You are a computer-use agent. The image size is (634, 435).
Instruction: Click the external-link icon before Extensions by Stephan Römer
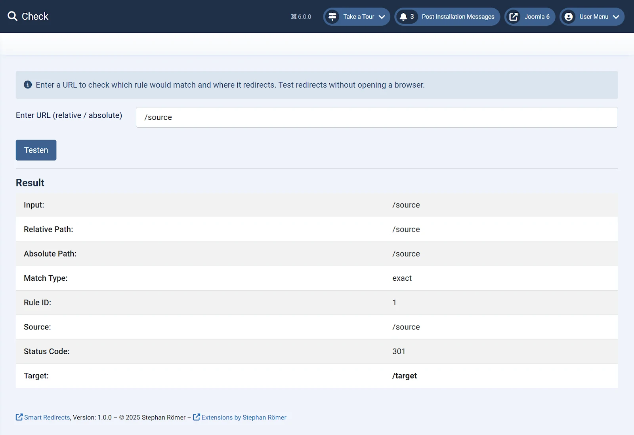(x=197, y=417)
